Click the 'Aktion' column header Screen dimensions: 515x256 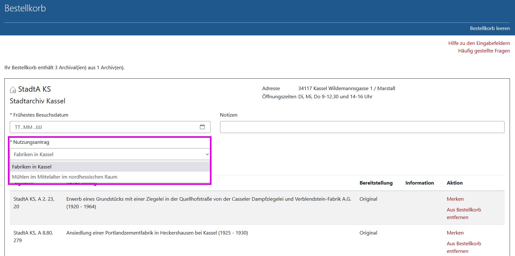(455, 183)
